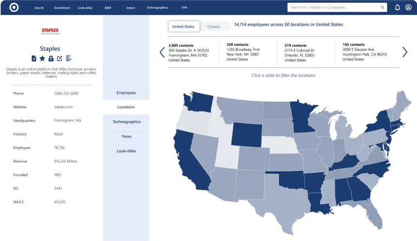Filter locations by Washington state on the map

(200, 102)
